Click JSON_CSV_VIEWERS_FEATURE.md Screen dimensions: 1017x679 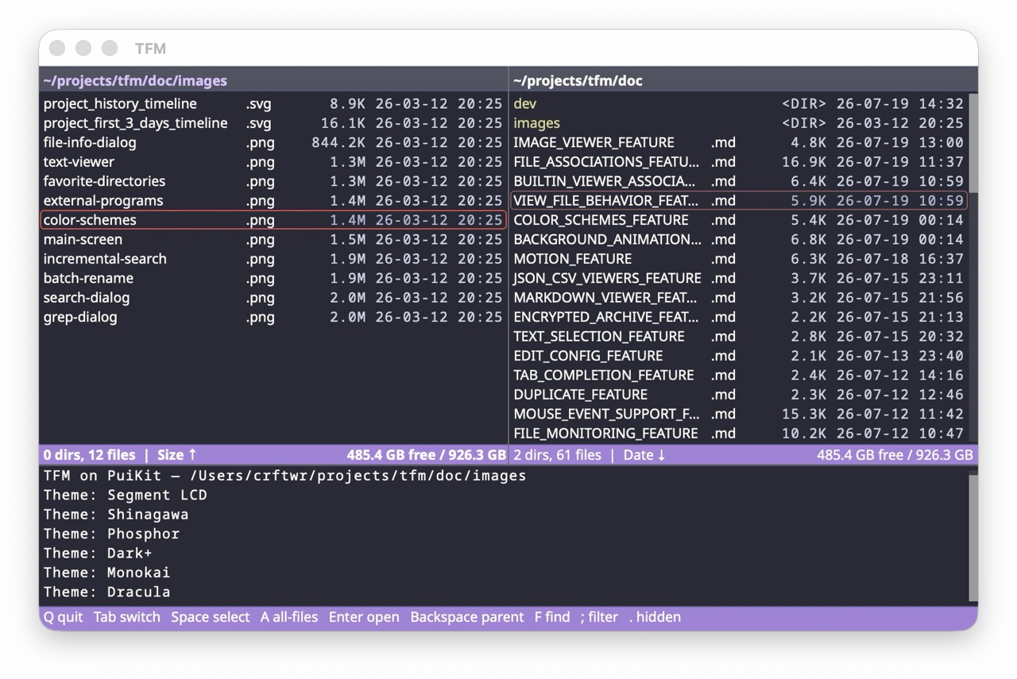point(739,278)
